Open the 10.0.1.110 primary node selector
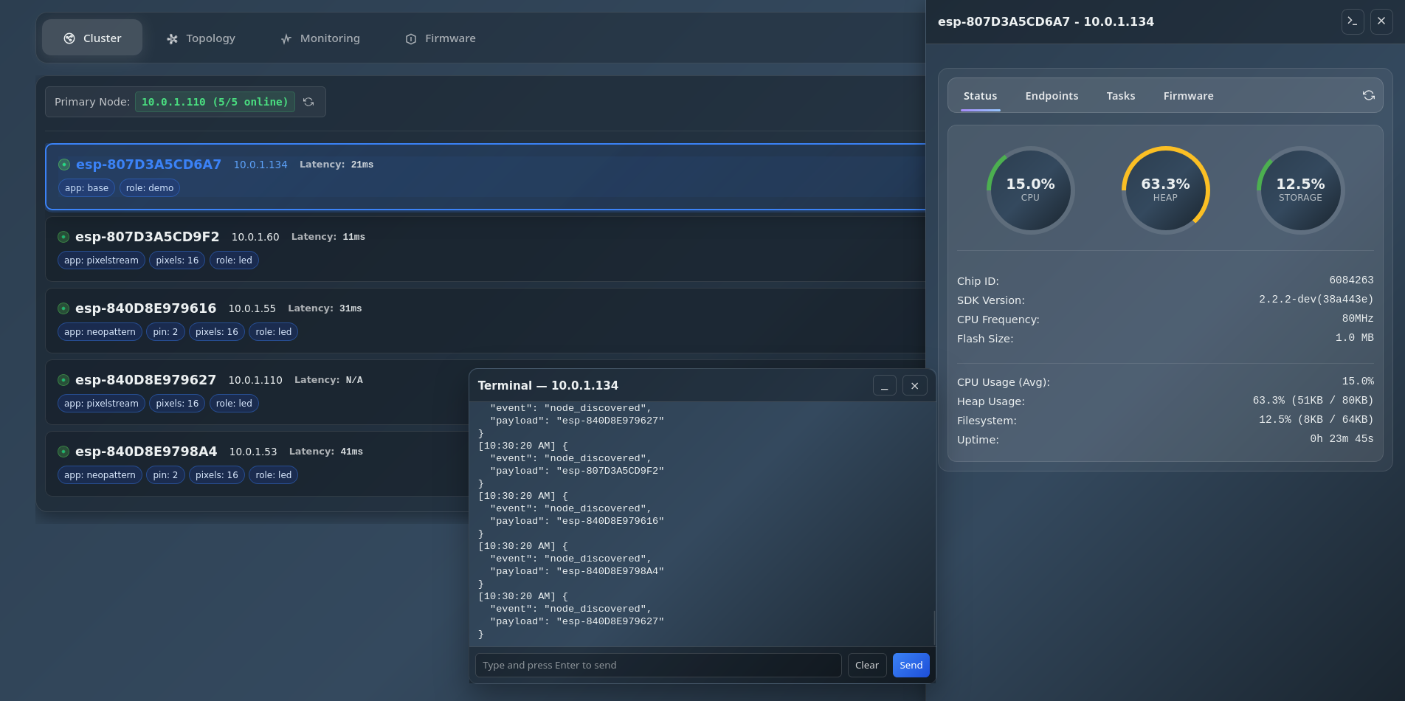 [215, 102]
